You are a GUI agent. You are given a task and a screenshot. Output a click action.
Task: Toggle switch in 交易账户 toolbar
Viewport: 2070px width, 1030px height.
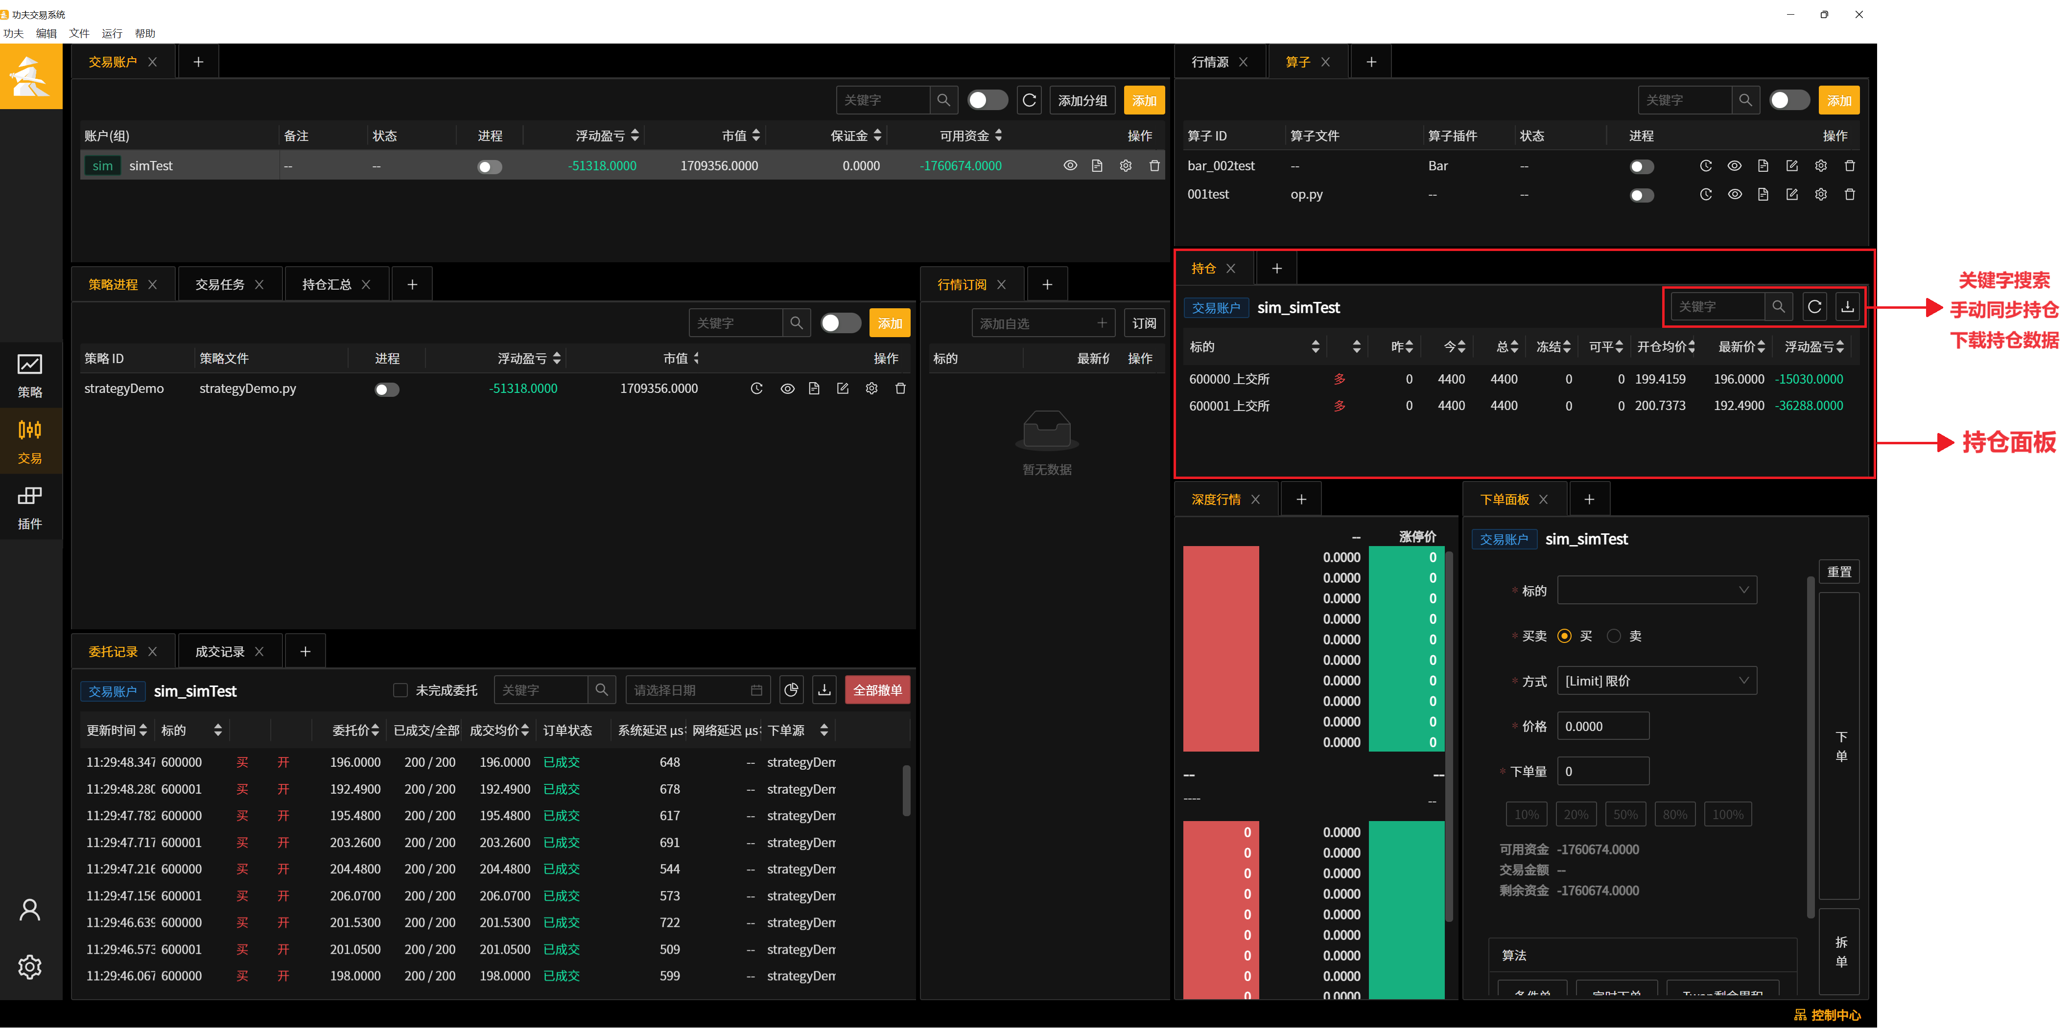[987, 100]
